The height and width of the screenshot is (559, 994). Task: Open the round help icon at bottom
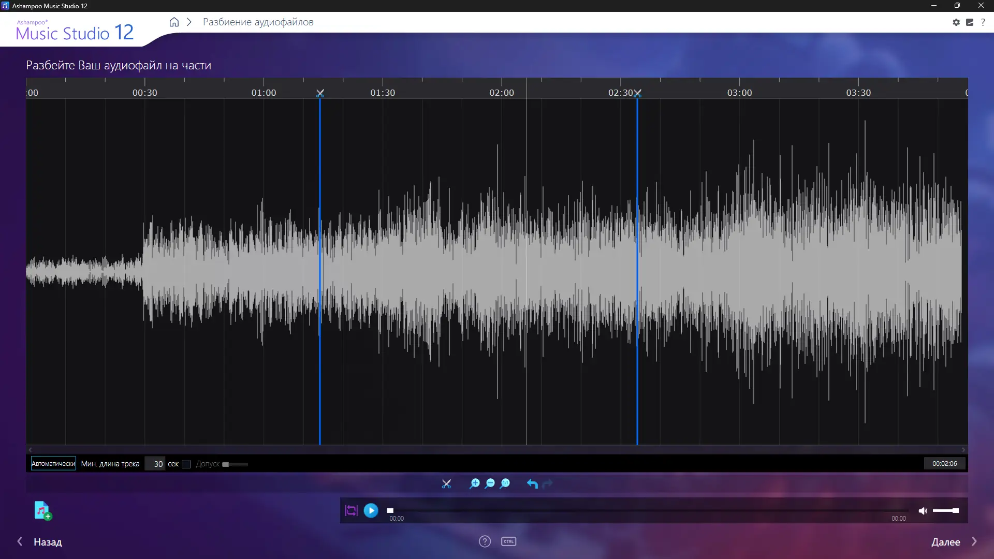pyautogui.click(x=485, y=541)
